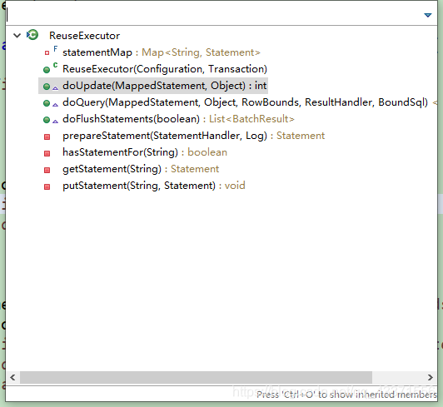Click the red private icon beside putStatement
The width and height of the screenshot is (443, 407).
click(x=47, y=186)
